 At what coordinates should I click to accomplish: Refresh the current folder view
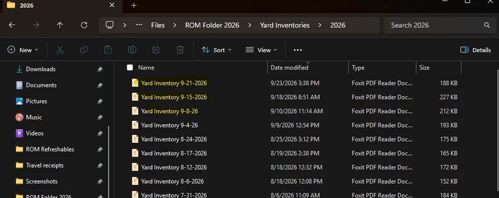[x=84, y=25]
